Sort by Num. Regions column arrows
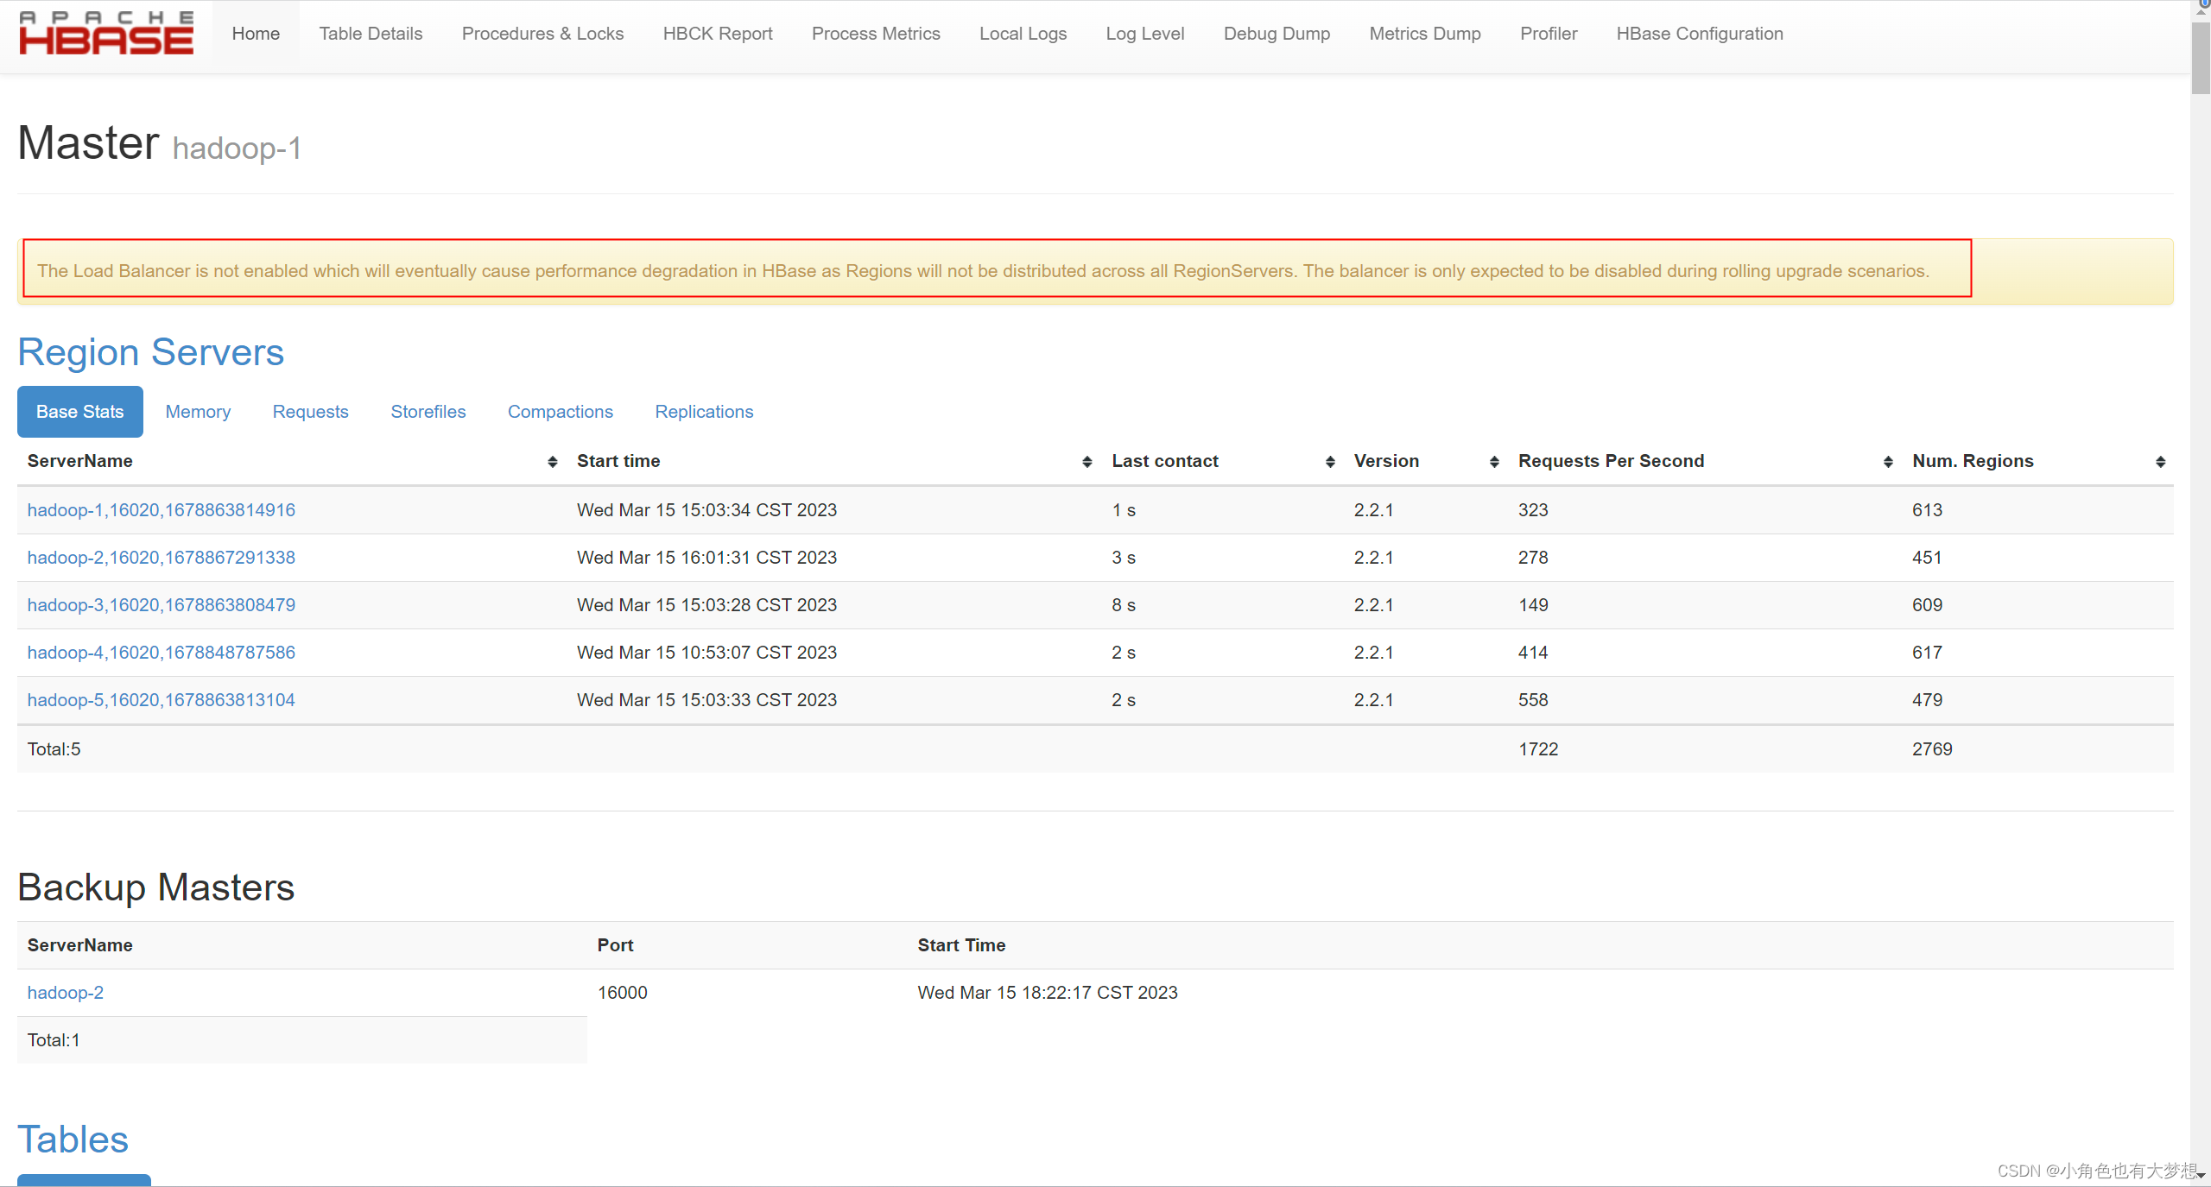The width and height of the screenshot is (2211, 1187). tap(2160, 462)
